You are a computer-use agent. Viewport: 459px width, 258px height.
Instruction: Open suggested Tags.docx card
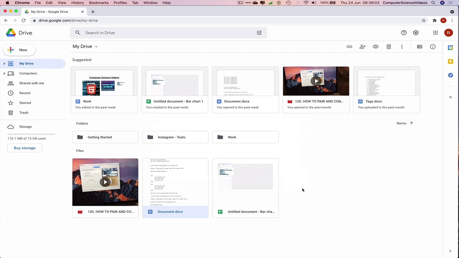(x=387, y=90)
